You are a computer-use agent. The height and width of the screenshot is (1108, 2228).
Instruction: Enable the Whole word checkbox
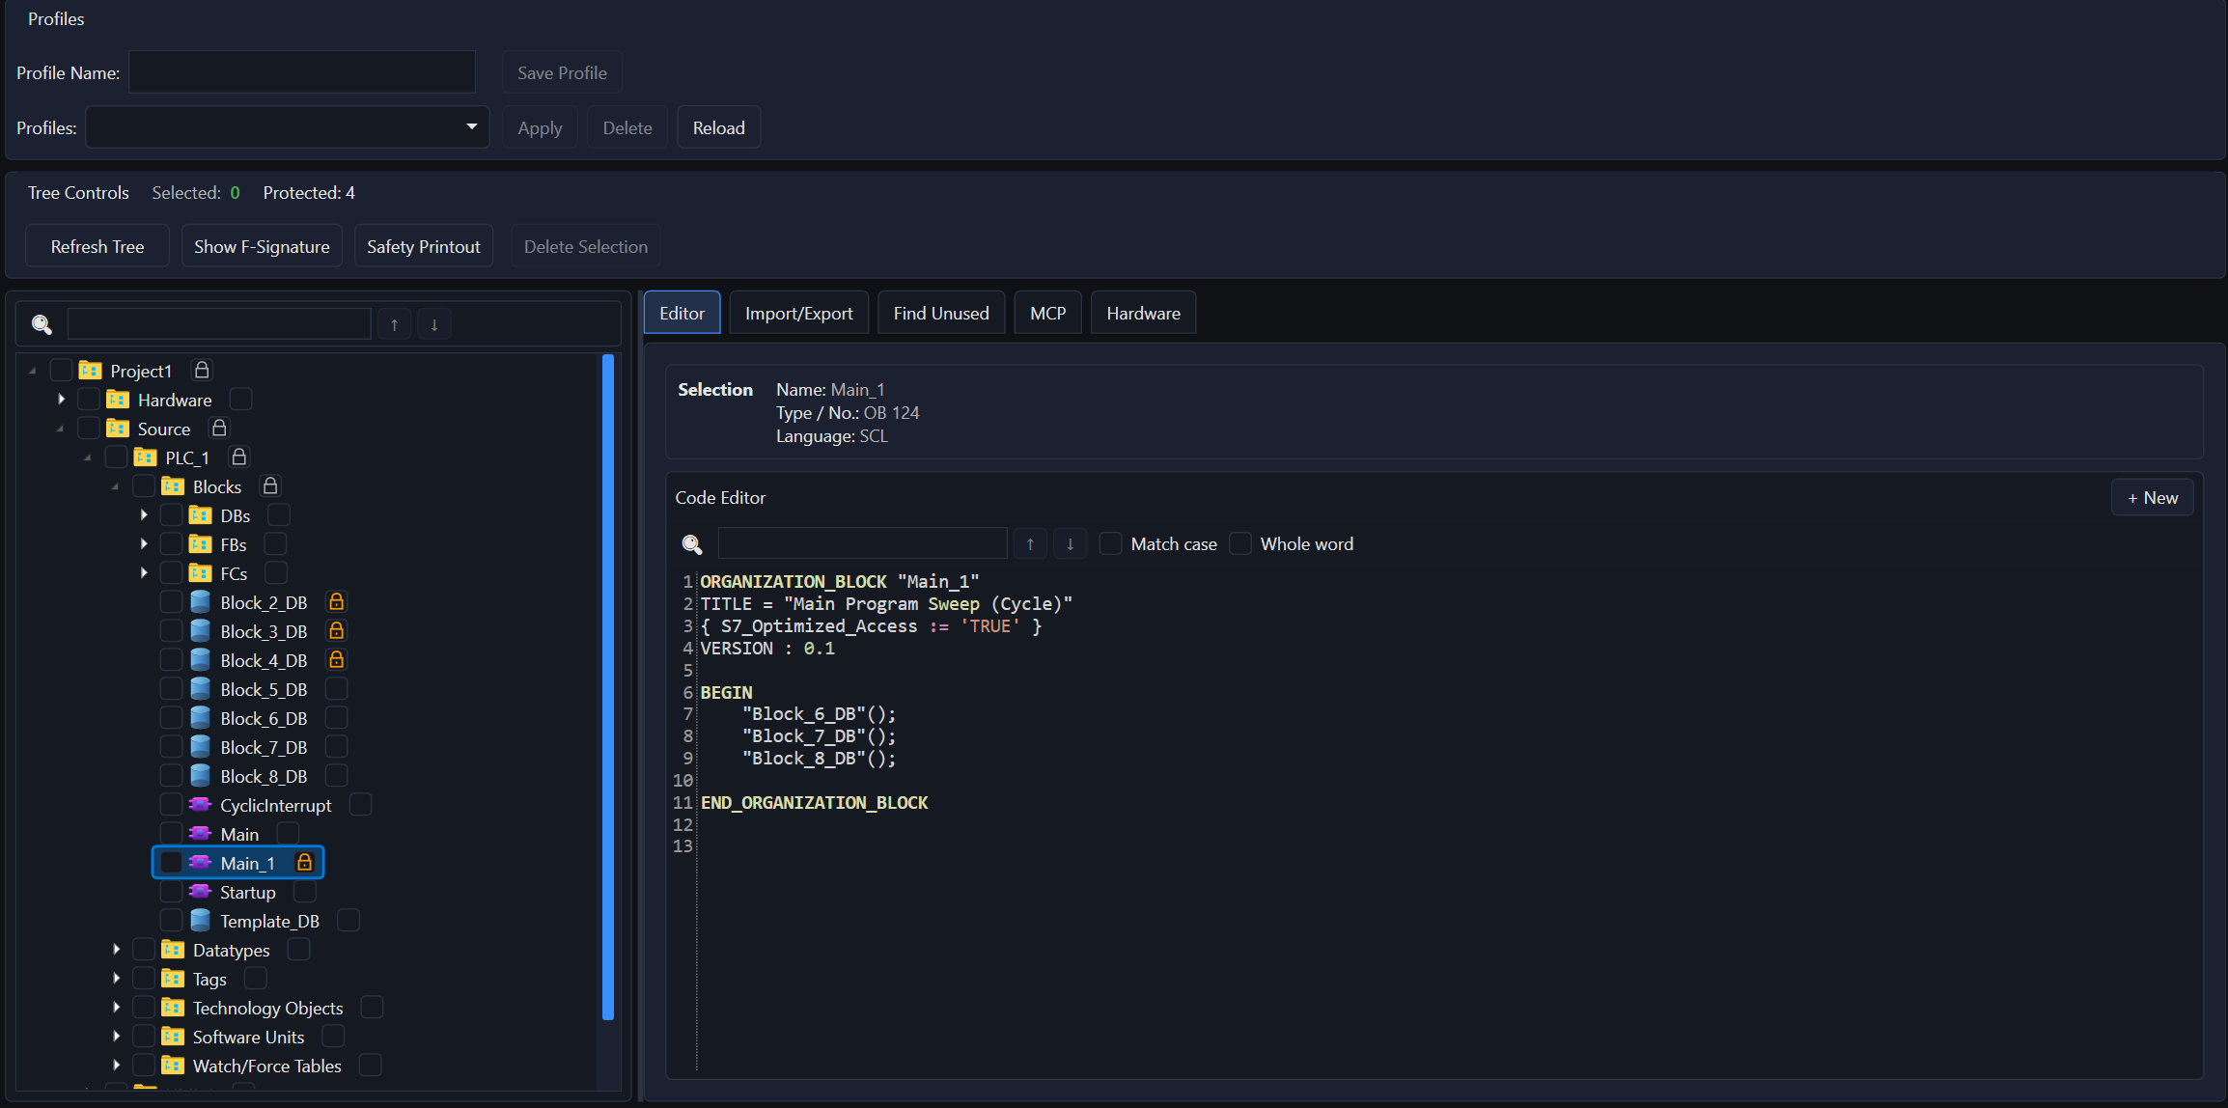[1240, 544]
